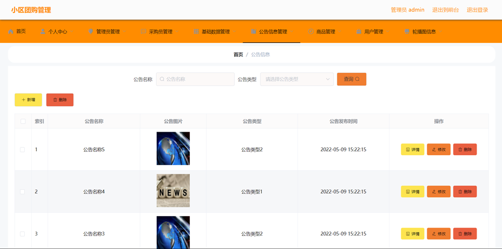The height and width of the screenshot is (249, 502).
Task: Click 修改 for 公告名称3
Action: (439, 234)
